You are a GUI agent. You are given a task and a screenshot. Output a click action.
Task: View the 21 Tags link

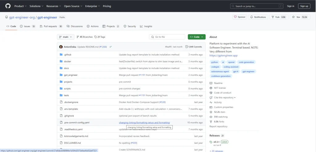point(100,37)
